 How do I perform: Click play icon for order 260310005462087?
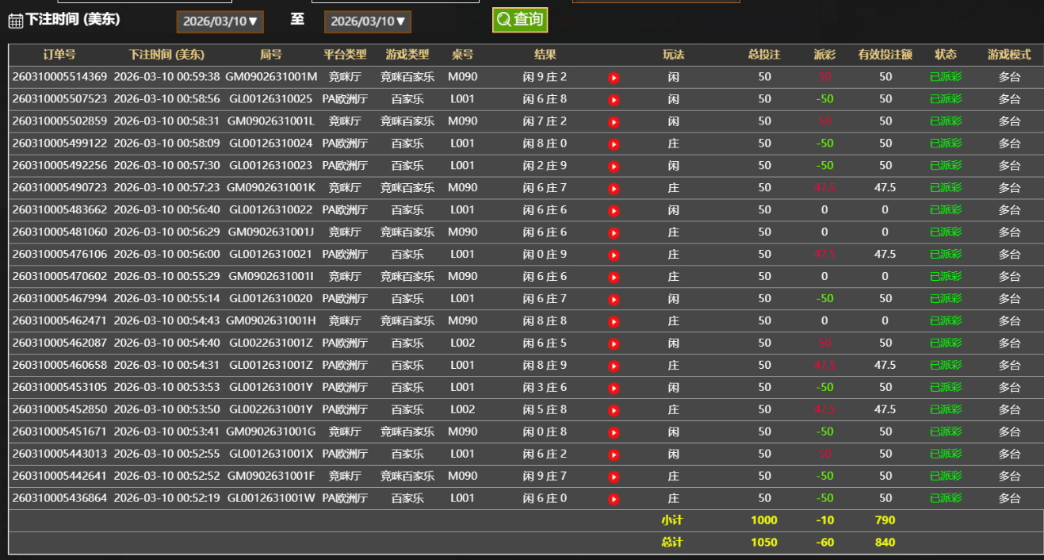coord(614,344)
